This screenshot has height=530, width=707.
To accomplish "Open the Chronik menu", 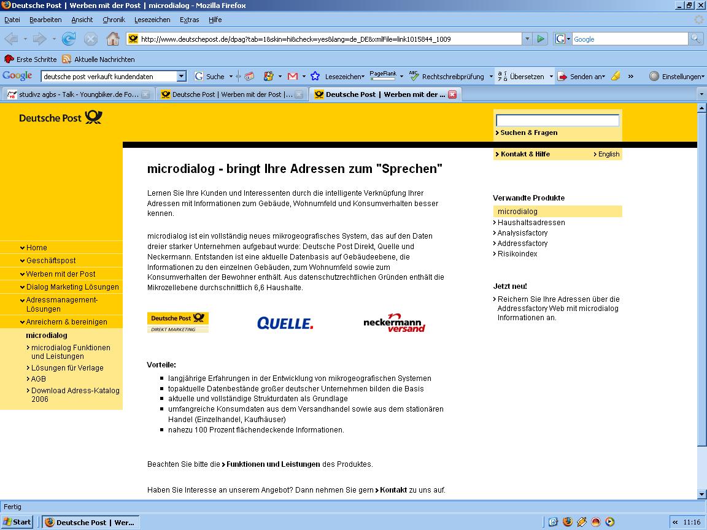I will tap(114, 20).
